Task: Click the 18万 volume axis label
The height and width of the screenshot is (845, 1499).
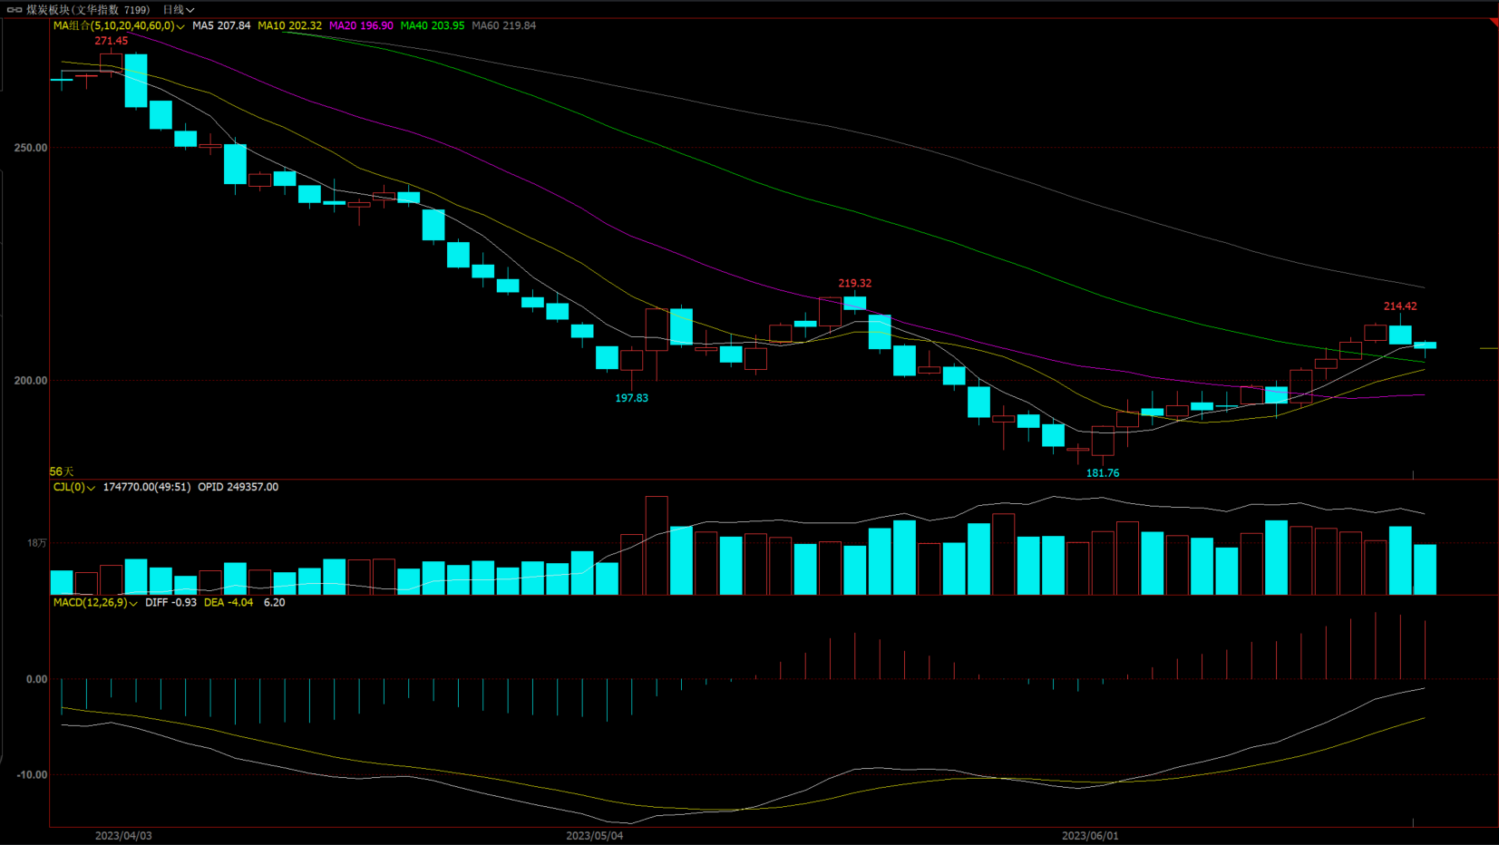Action: (36, 543)
